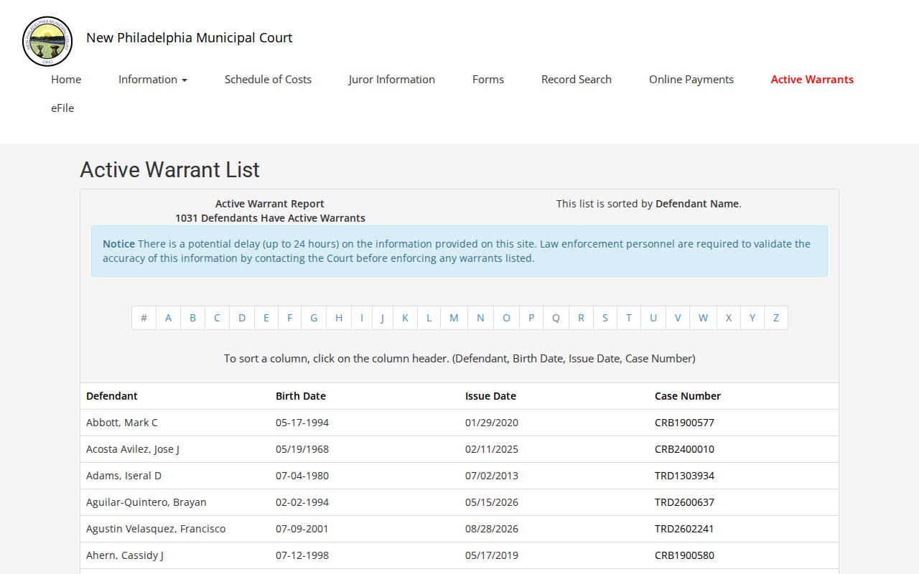Select the Active Warrants nav link

click(x=812, y=80)
